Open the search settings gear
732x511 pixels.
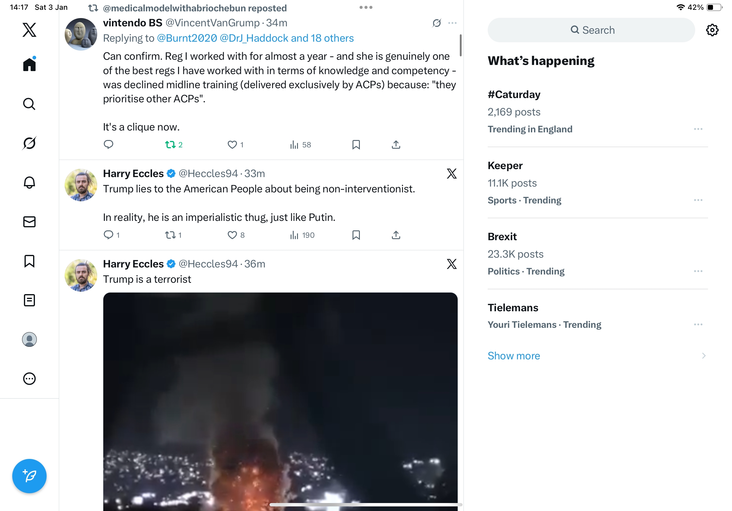tap(712, 30)
